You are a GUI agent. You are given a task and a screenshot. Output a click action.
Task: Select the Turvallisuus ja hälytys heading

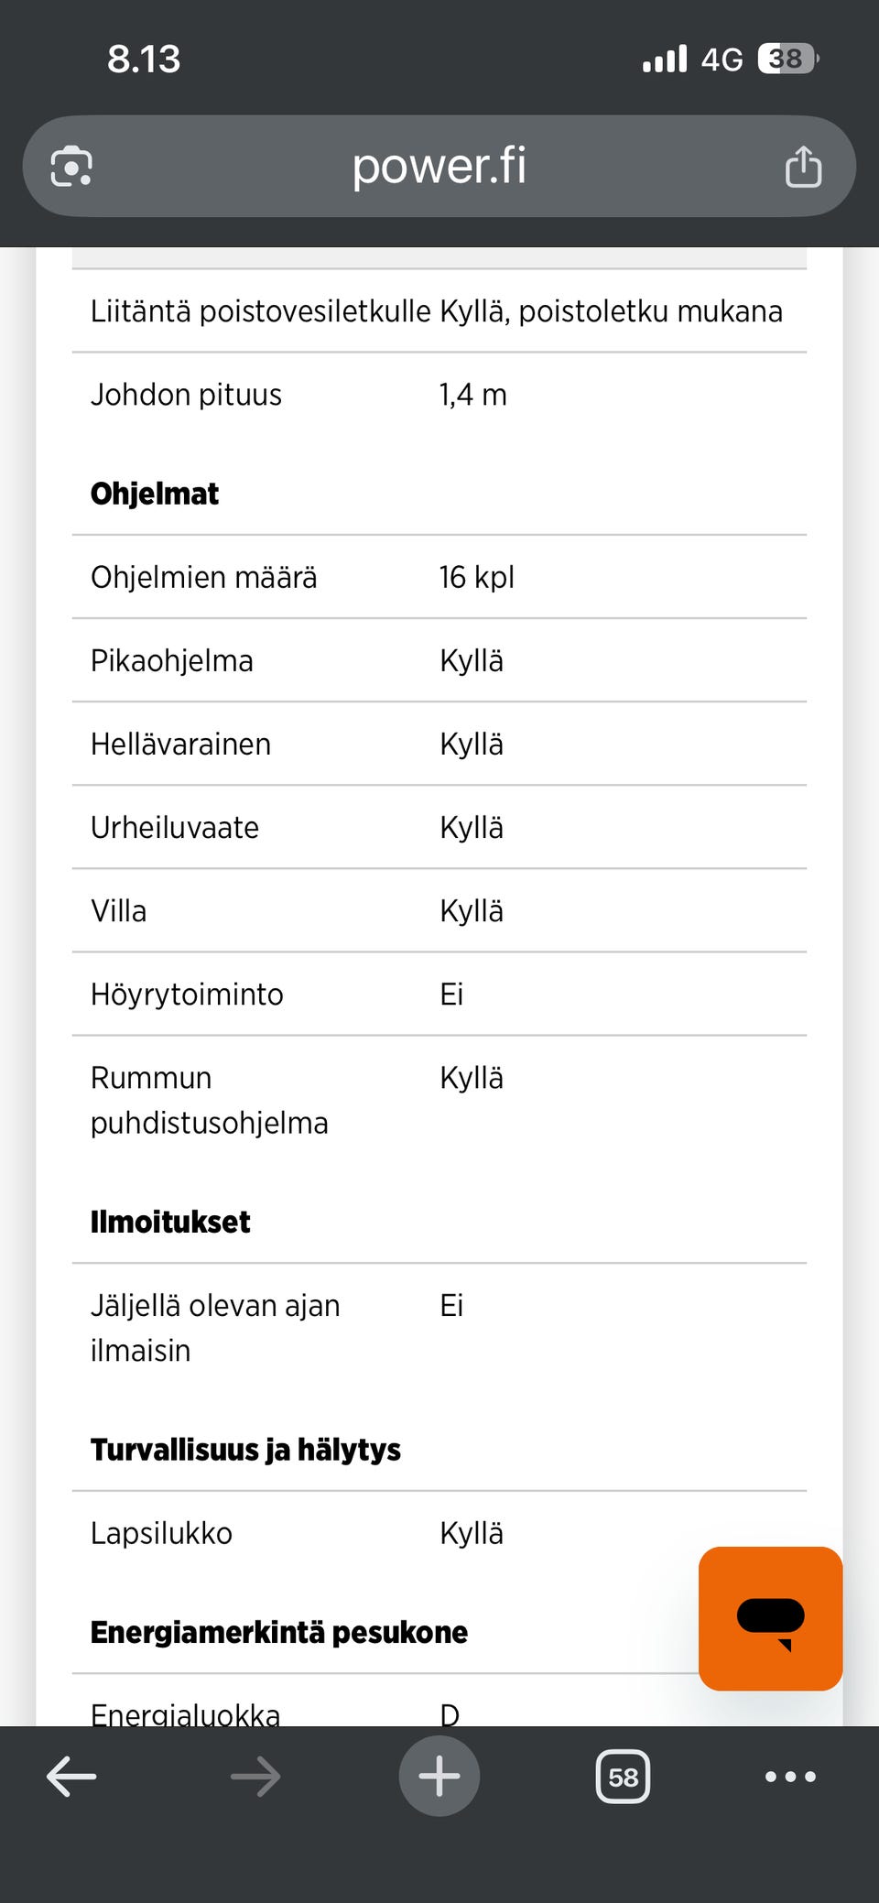[245, 1449]
